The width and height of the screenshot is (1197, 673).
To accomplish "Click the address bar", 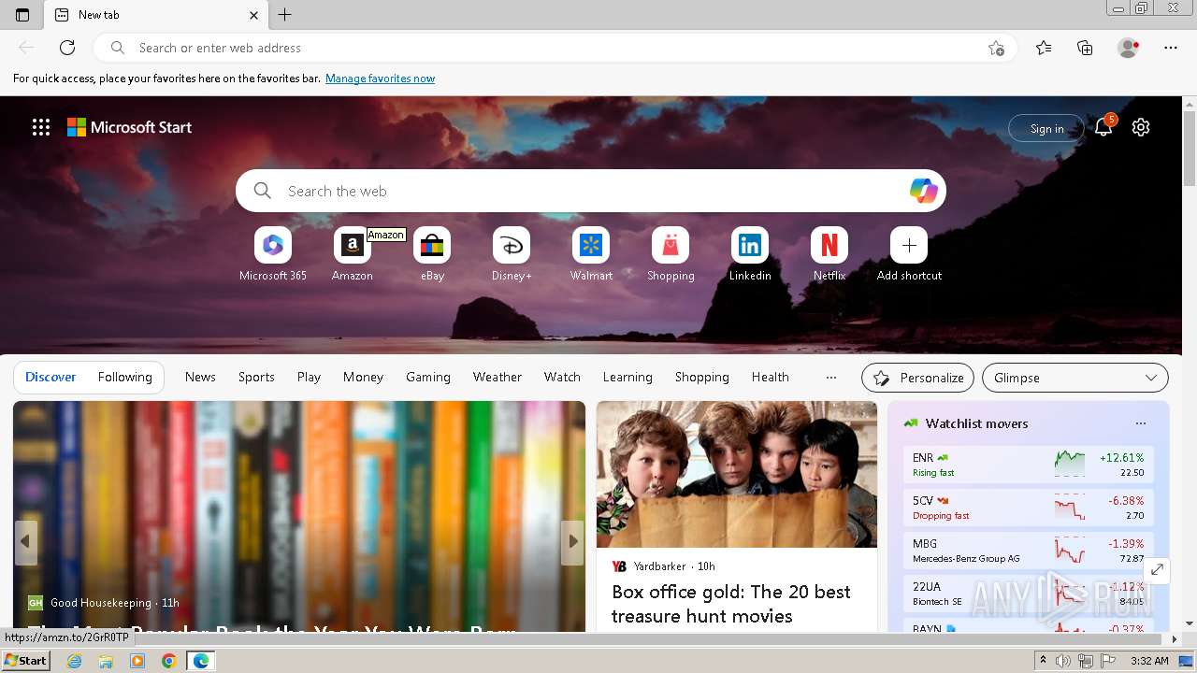I will 557,48.
